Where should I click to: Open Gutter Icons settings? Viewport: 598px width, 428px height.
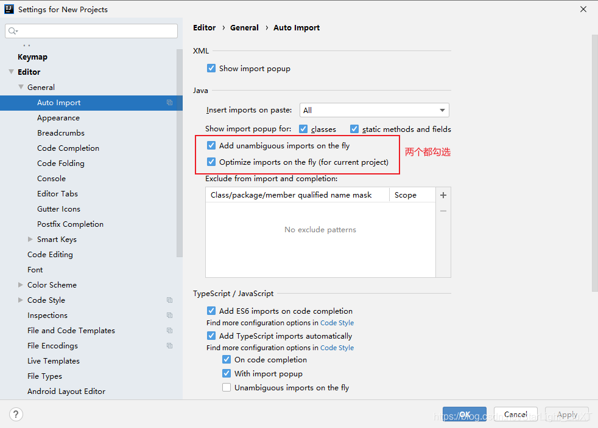58,209
